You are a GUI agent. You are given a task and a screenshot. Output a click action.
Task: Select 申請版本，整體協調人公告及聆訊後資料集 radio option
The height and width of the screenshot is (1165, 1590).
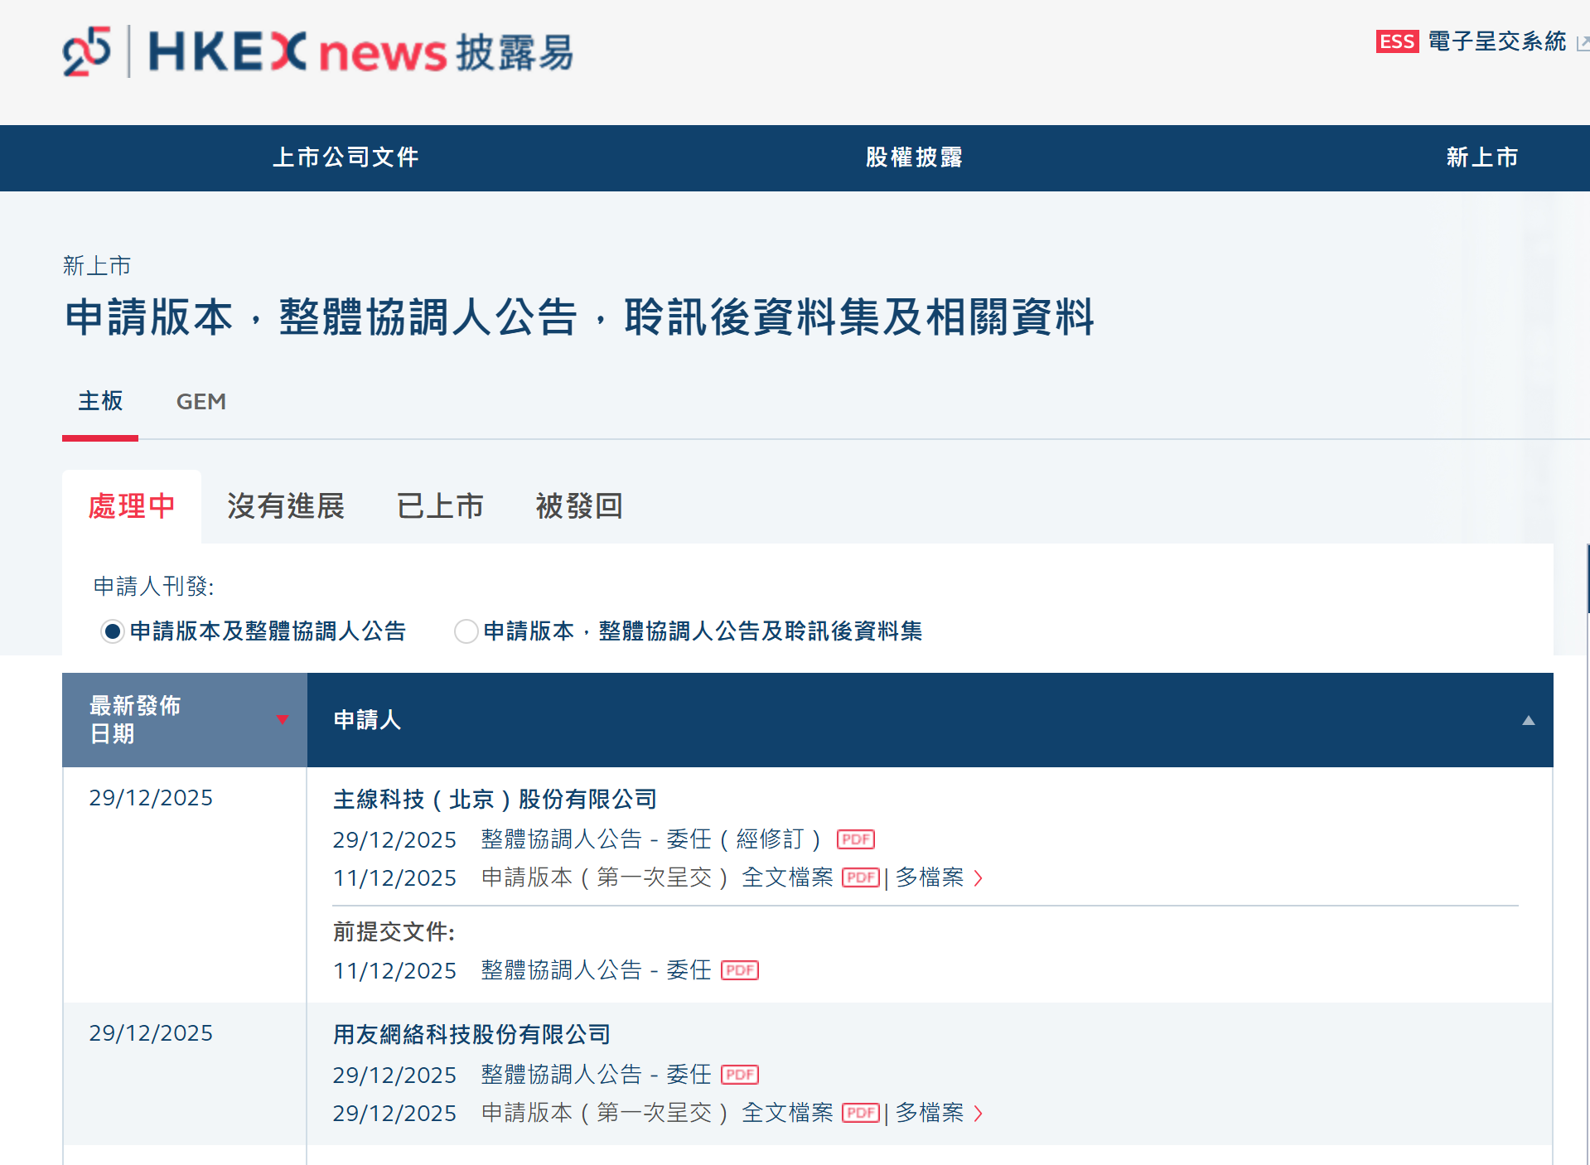(x=466, y=631)
